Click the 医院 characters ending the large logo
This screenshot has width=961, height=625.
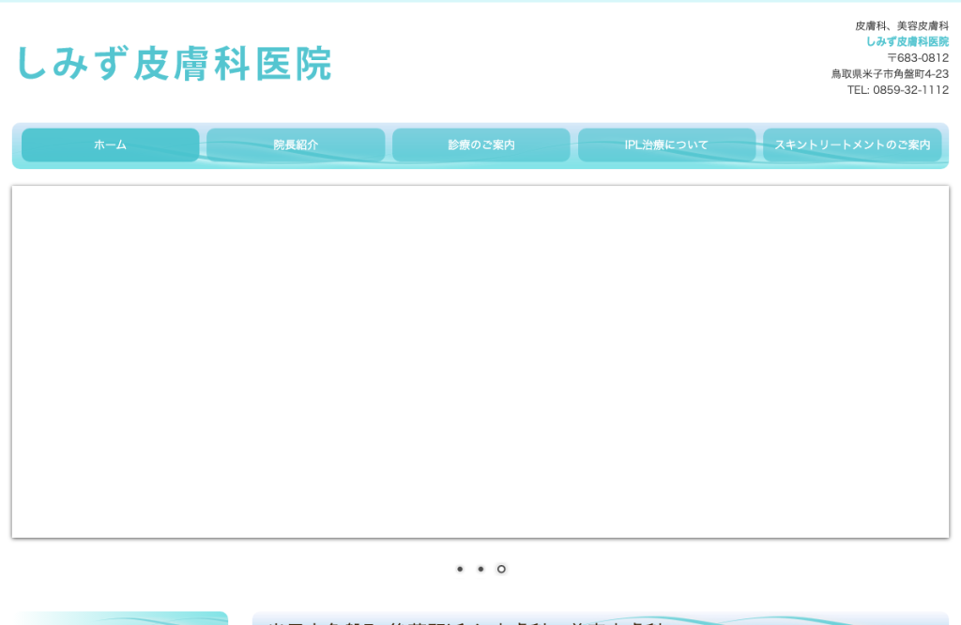pos(294,64)
